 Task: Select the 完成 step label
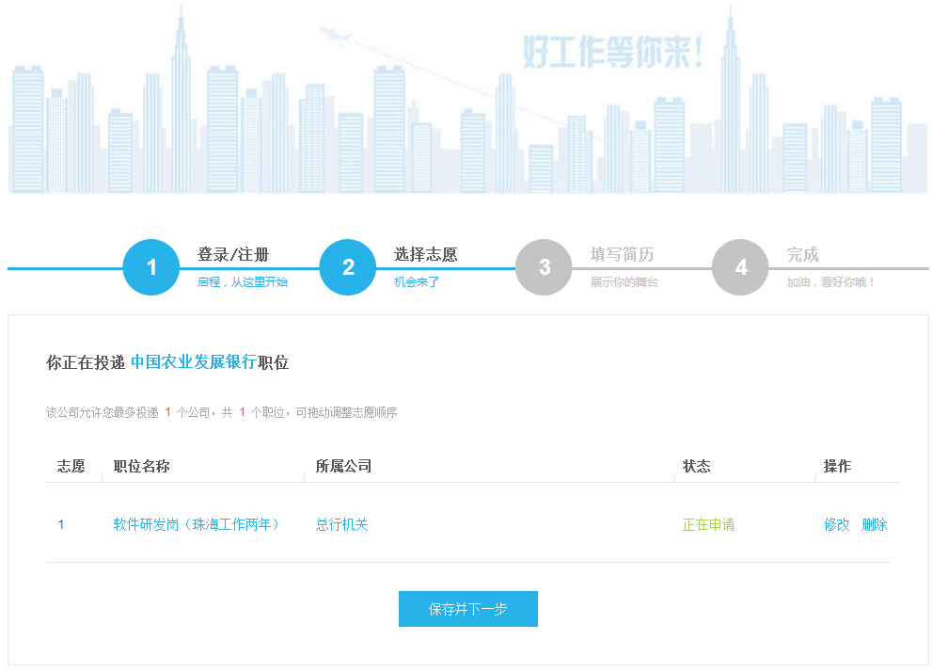[x=802, y=254]
